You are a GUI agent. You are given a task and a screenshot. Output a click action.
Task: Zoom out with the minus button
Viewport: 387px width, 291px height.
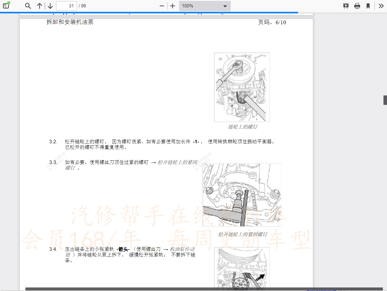[x=162, y=6]
